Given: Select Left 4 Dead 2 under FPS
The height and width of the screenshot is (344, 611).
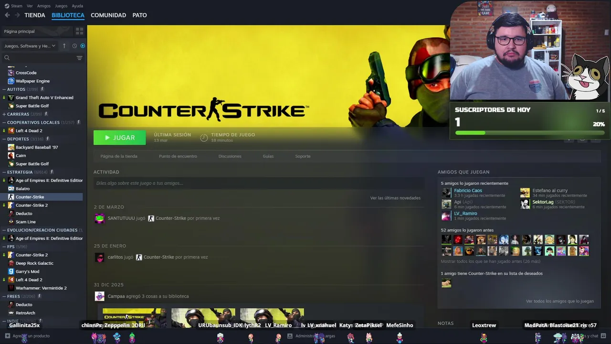Looking at the screenshot, I should click(x=29, y=279).
